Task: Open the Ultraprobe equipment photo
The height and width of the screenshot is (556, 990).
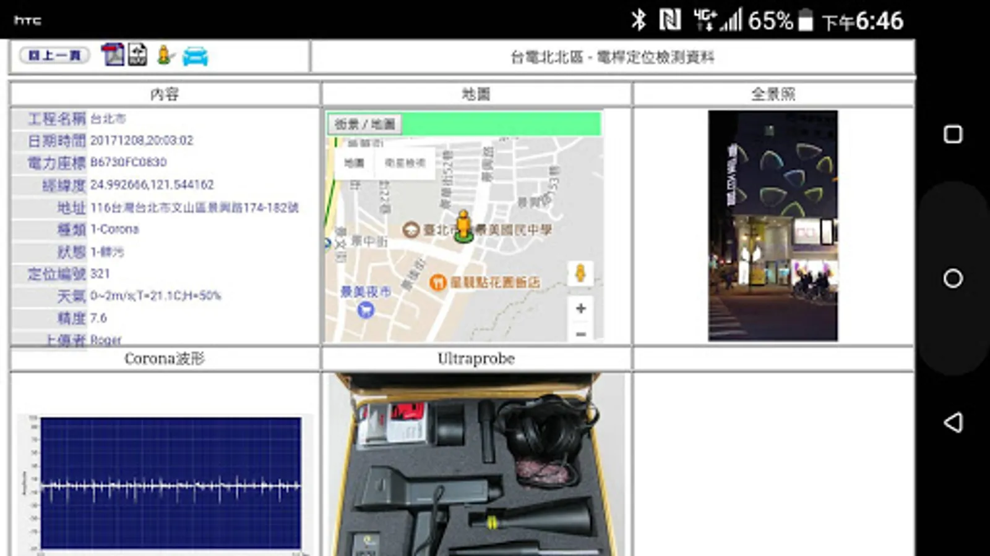Action: [476, 465]
